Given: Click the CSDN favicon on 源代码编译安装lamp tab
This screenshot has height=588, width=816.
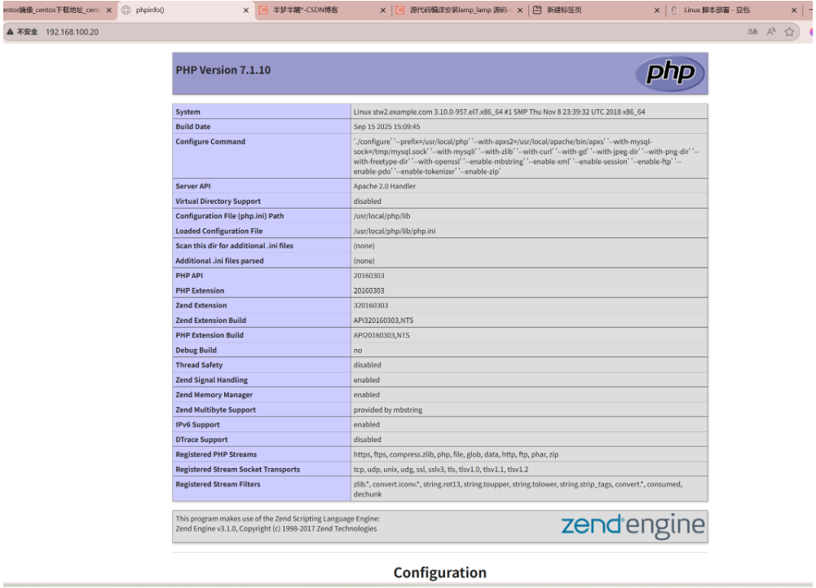Looking at the screenshot, I should pyautogui.click(x=400, y=10).
